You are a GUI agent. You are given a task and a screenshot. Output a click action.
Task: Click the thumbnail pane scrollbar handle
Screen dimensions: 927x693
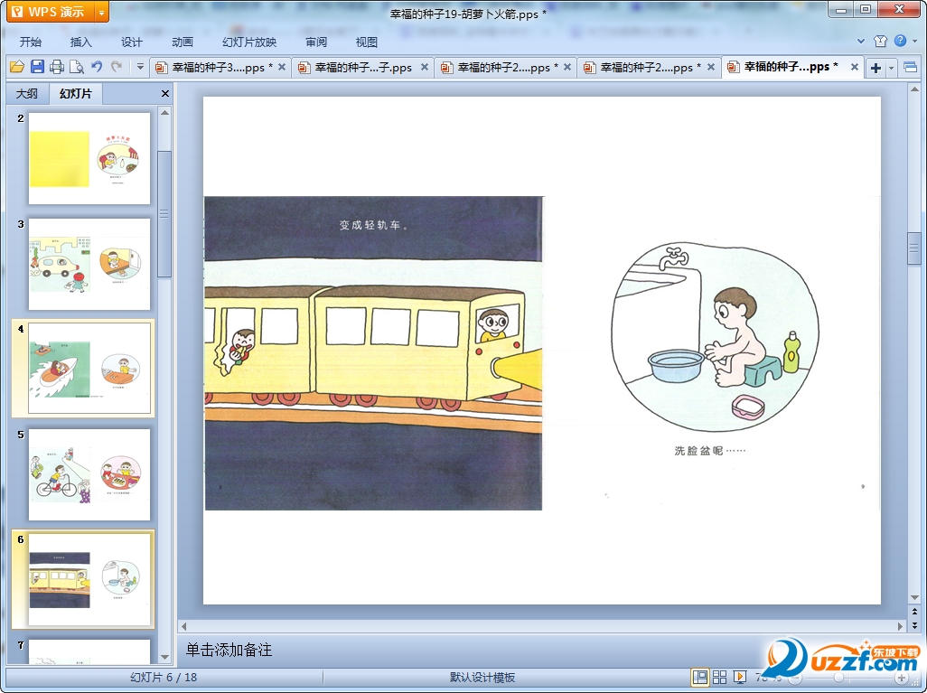(164, 213)
